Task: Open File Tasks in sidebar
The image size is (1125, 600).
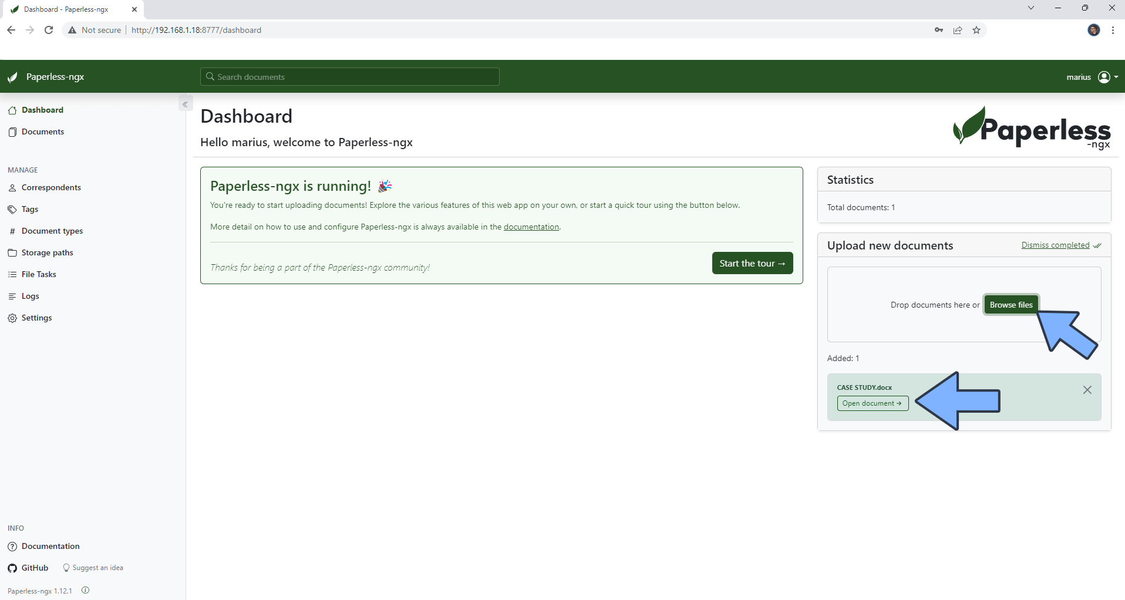Action: pos(32,274)
